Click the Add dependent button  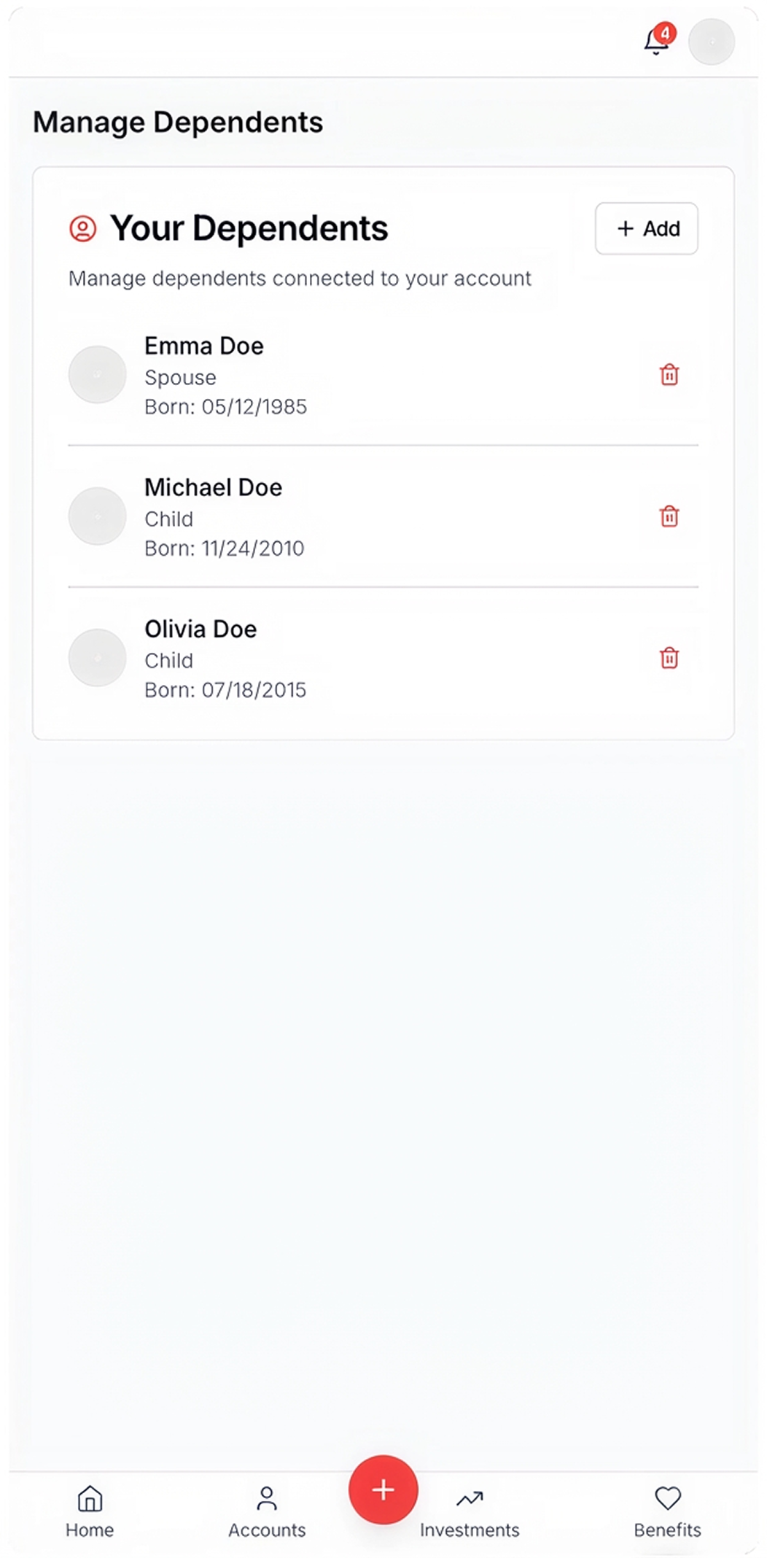pyautogui.click(x=646, y=229)
